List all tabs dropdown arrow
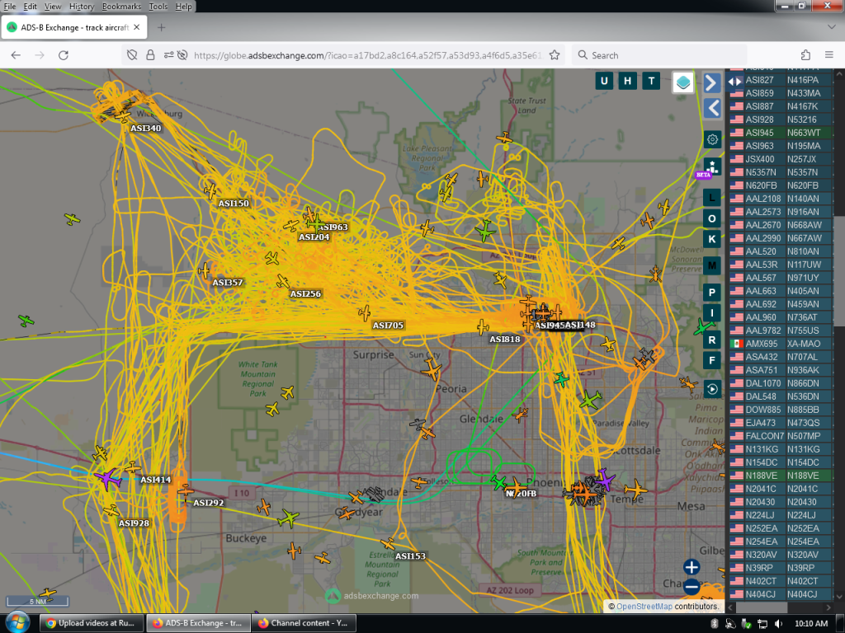Screen dimensions: 845x633 (831, 27)
